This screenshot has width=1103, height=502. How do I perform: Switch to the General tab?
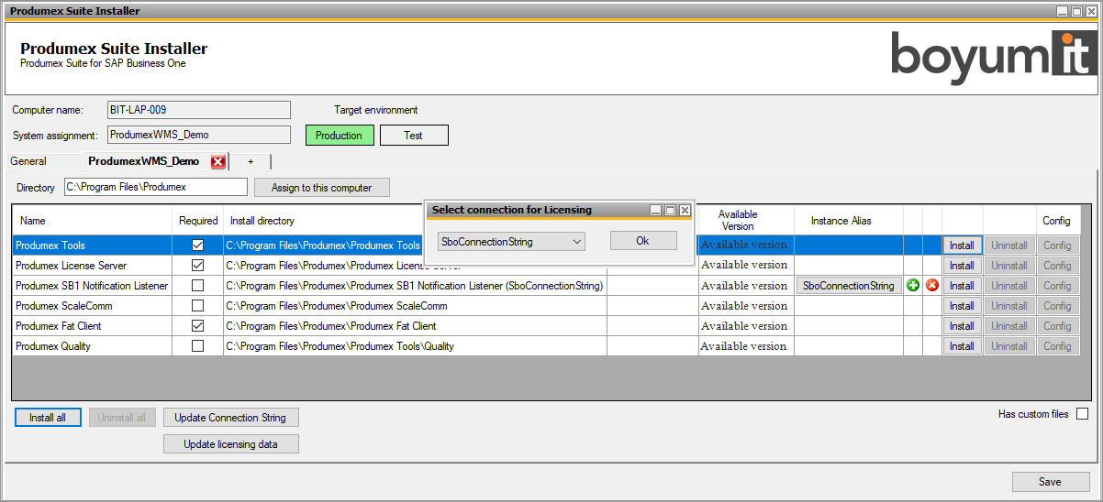click(x=28, y=161)
